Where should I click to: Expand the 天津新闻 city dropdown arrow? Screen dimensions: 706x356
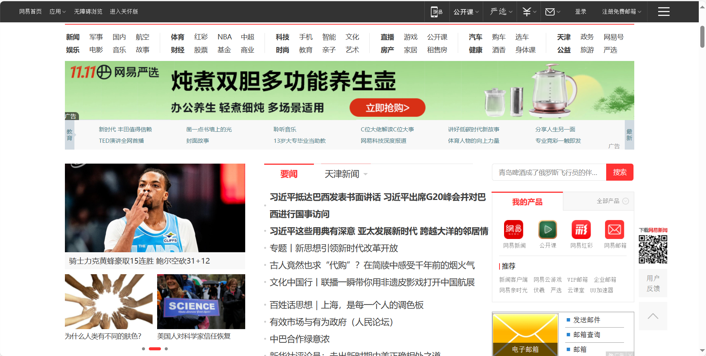(366, 174)
